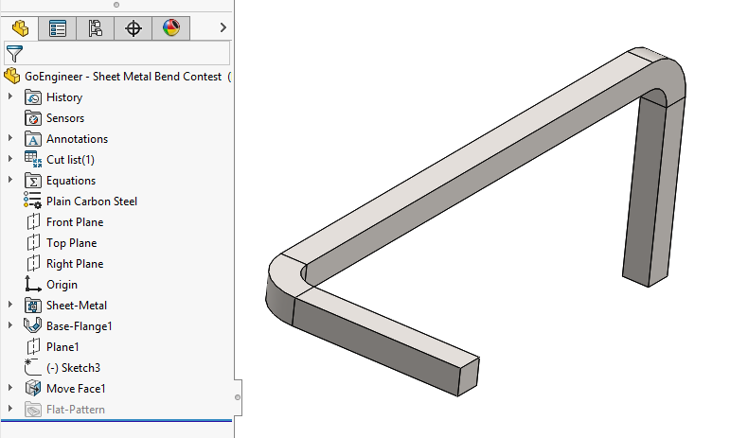This screenshot has width=748, height=438.
Task: Select Move Face1 label
Action: pos(76,389)
